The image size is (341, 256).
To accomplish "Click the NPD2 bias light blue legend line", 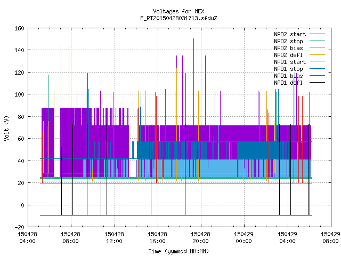I will (317, 48).
